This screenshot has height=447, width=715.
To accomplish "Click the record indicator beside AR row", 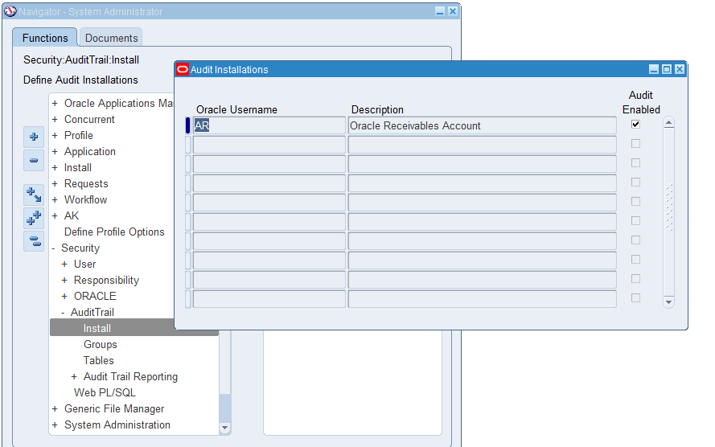I will [187, 125].
